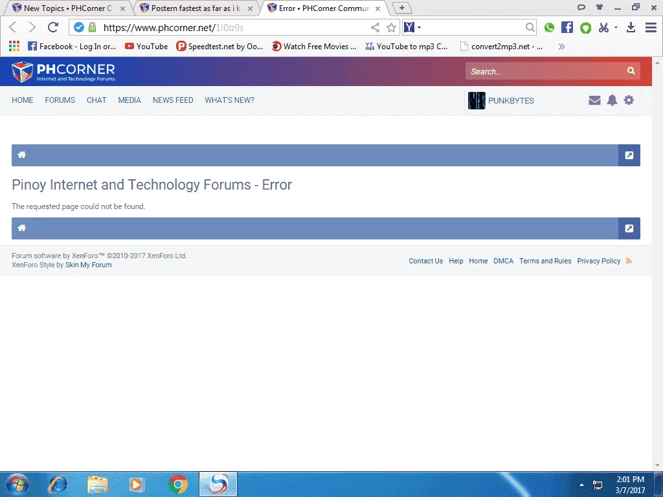663x497 pixels.
Task: Open the YouTube bookmark
Action: [146, 46]
